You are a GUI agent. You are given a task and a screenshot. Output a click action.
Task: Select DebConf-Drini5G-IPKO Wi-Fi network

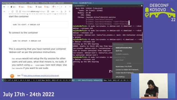(x=124, y=48)
